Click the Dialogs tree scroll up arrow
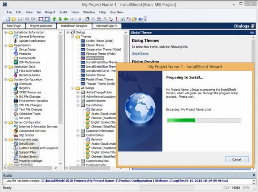Viewport: 258px width, 192px height. (x=126, y=33)
